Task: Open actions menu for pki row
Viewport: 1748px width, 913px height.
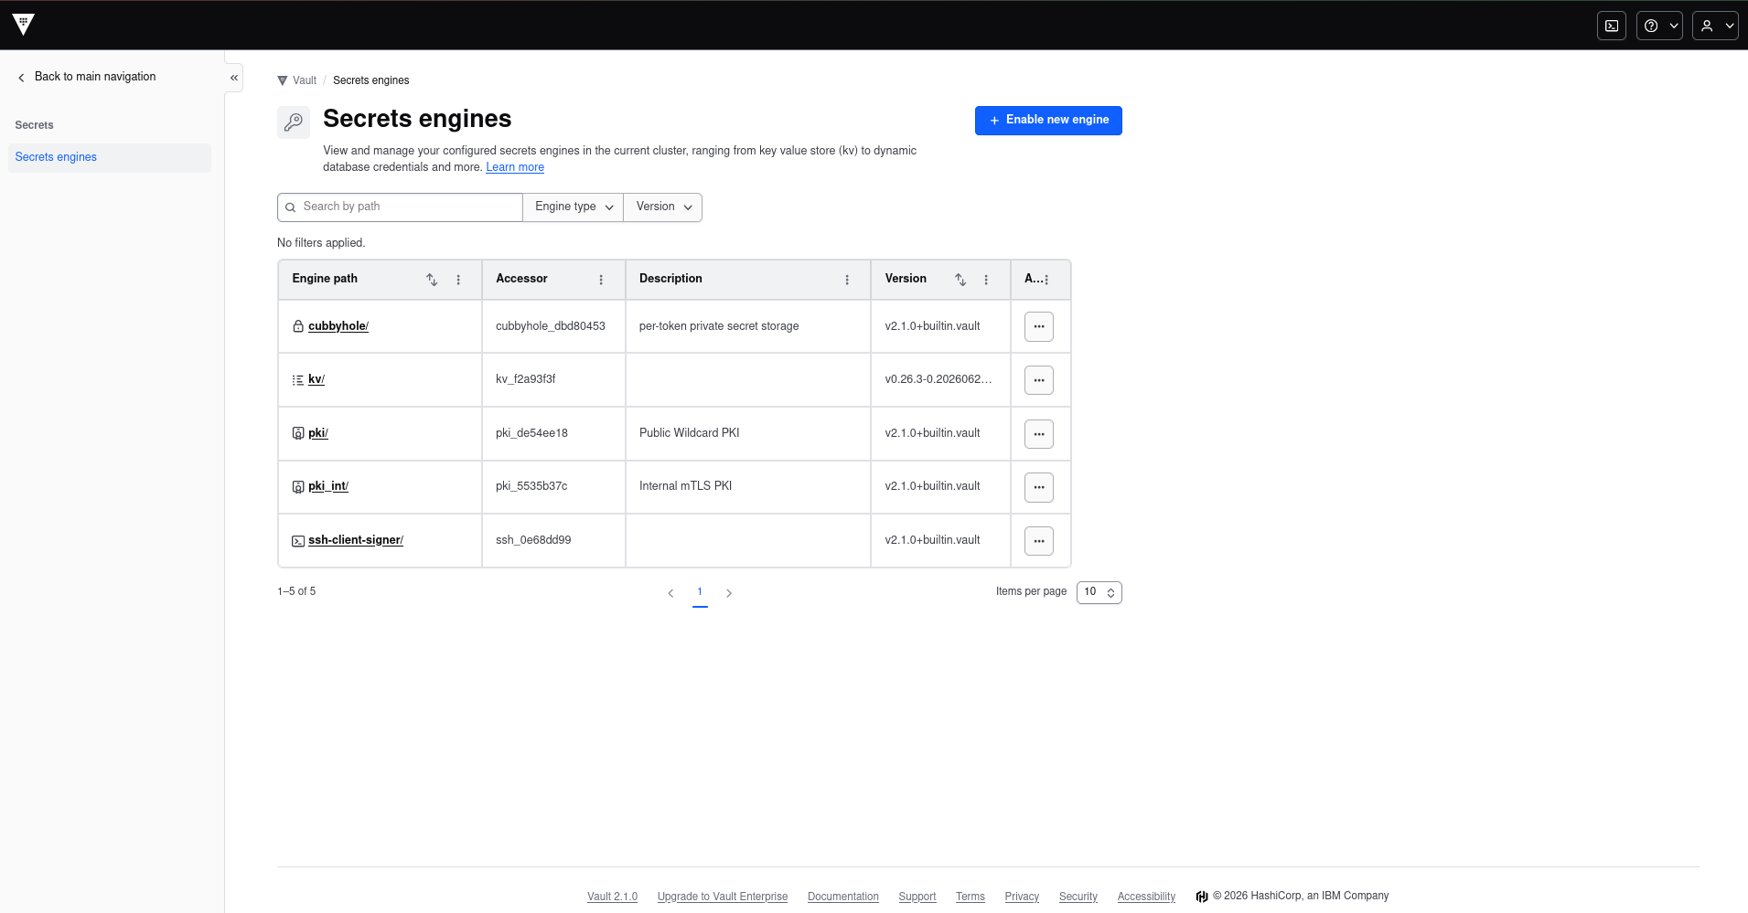Action: [1039, 434]
